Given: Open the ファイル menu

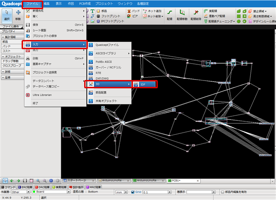Looking at the screenshot, I should pyautogui.click(x=32, y=4).
